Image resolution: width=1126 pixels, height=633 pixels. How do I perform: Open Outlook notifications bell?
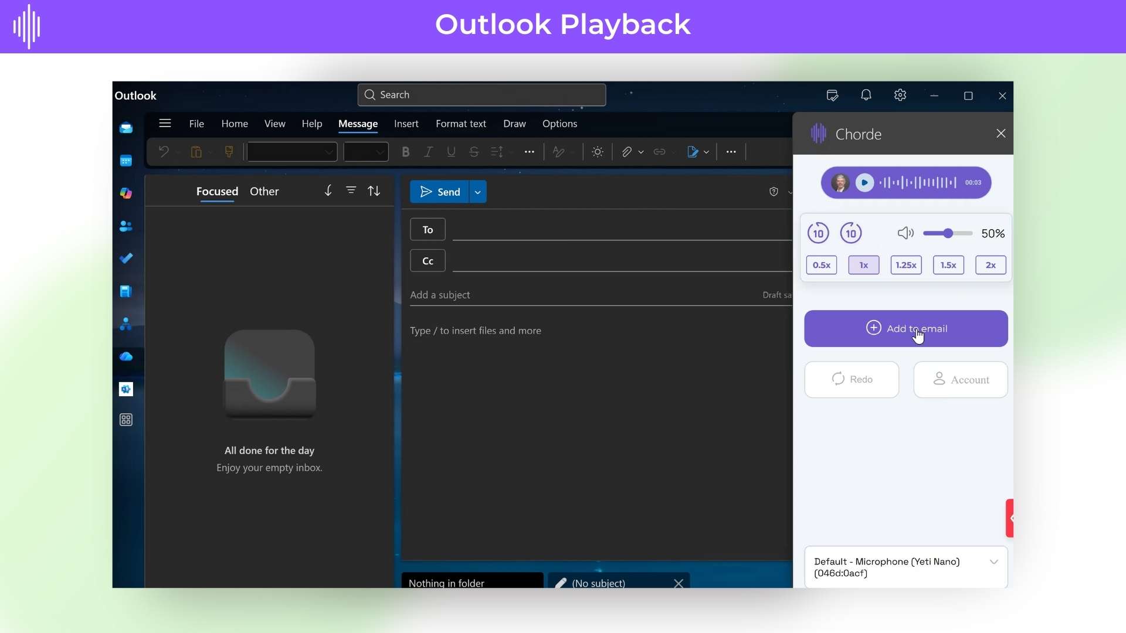(866, 95)
